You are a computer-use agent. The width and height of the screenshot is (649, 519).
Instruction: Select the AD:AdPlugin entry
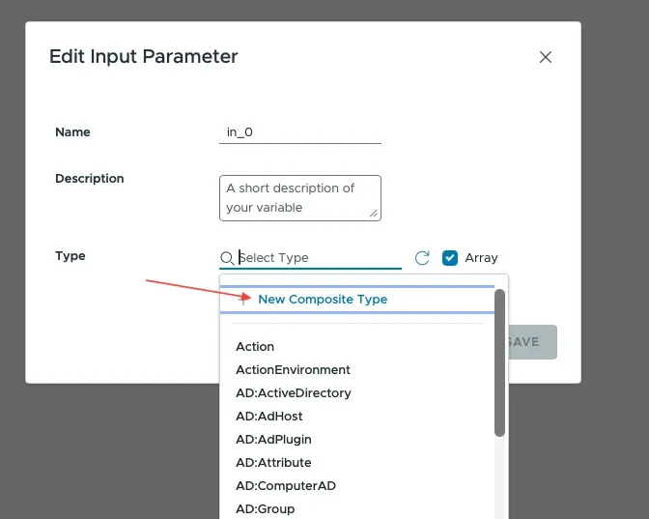point(273,440)
